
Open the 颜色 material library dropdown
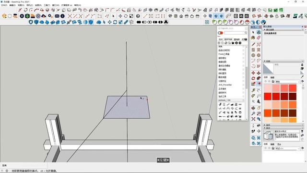288,81
